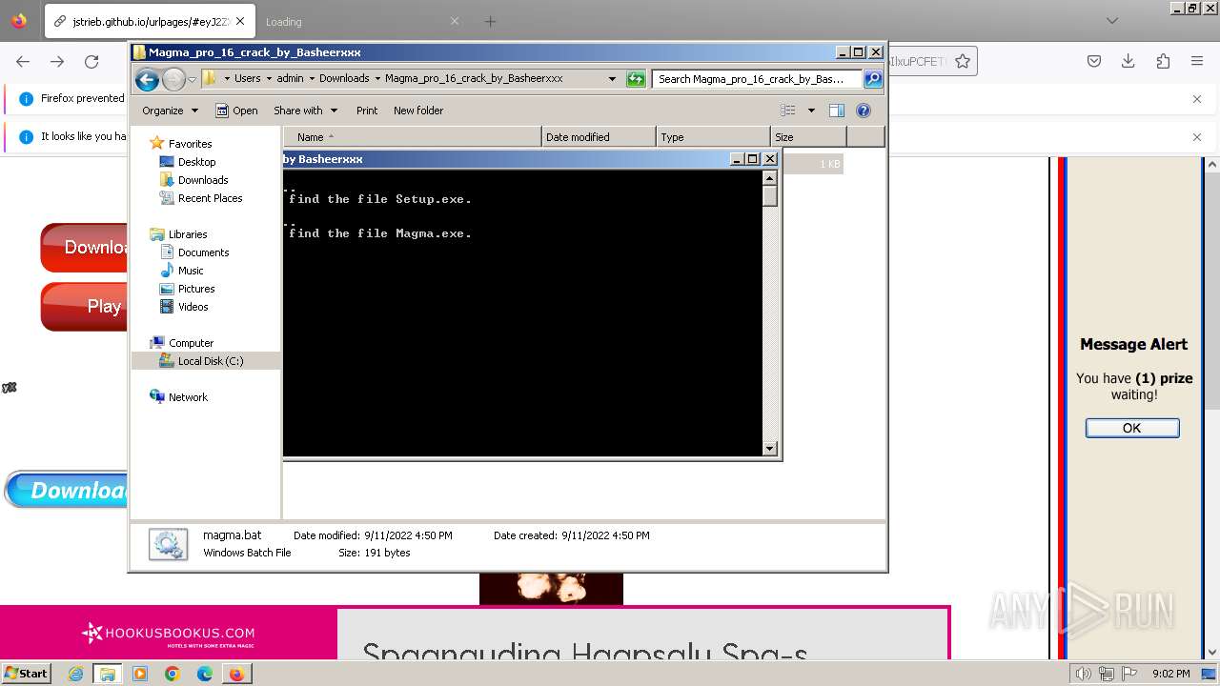The width and height of the screenshot is (1220, 686).
Task: Click the change view icon
Action: coord(788,111)
